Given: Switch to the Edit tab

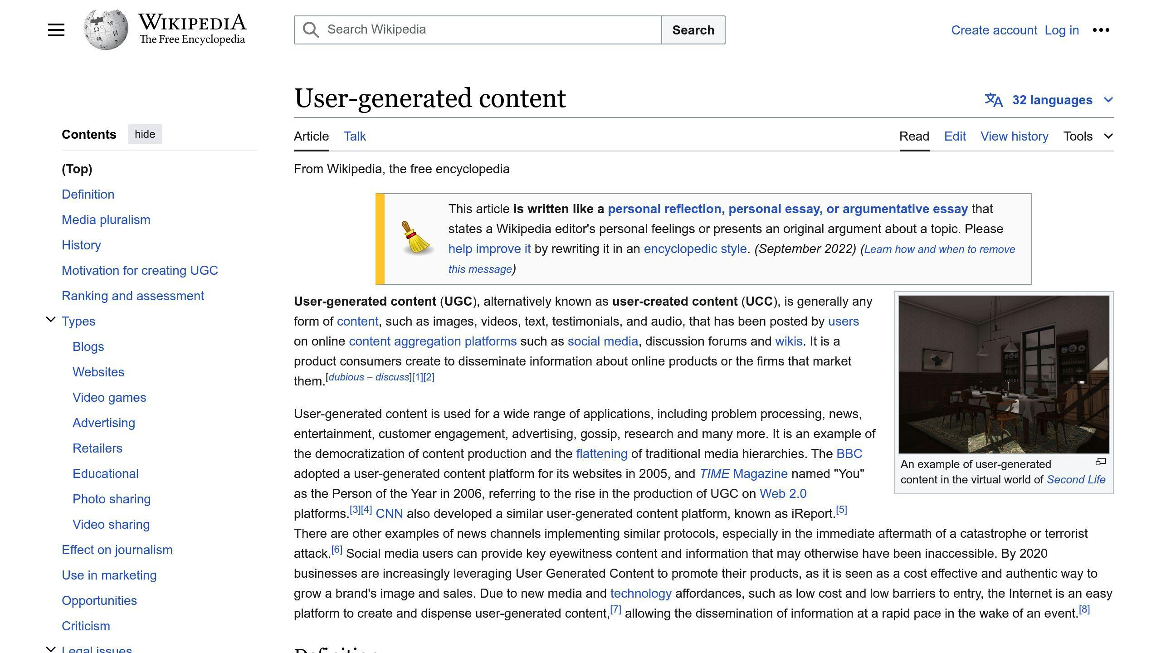Looking at the screenshot, I should [x=954, y=136].
